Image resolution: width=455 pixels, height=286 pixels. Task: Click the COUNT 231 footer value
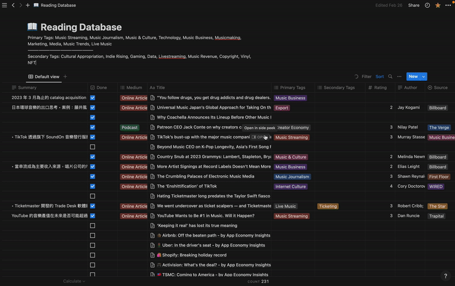point(258,281)
